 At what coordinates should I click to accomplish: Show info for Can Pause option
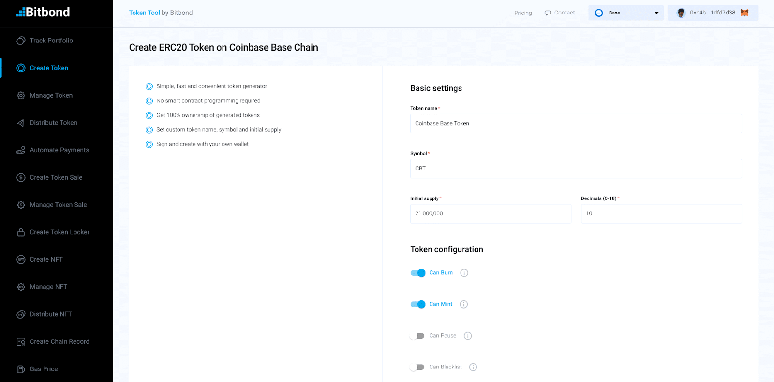click(468, 336)
